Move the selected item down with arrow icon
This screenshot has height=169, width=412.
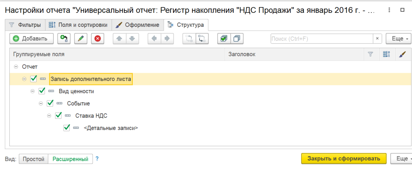[x=132, y=39]
